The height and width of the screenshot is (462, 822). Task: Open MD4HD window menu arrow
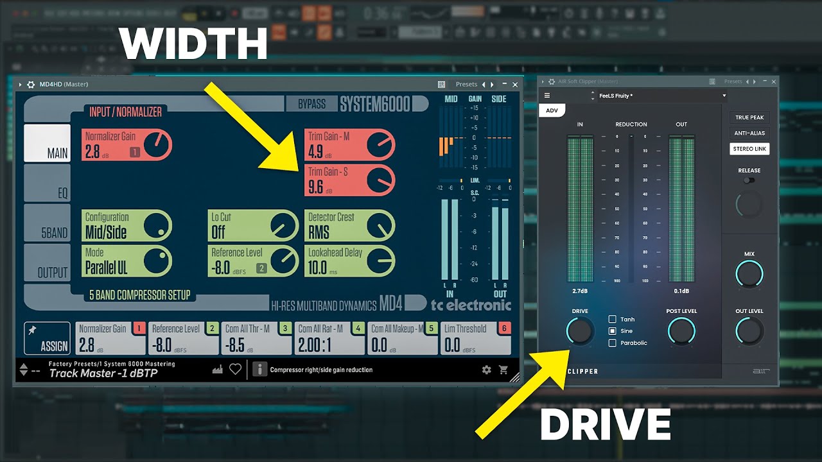[x=20, y=84]
